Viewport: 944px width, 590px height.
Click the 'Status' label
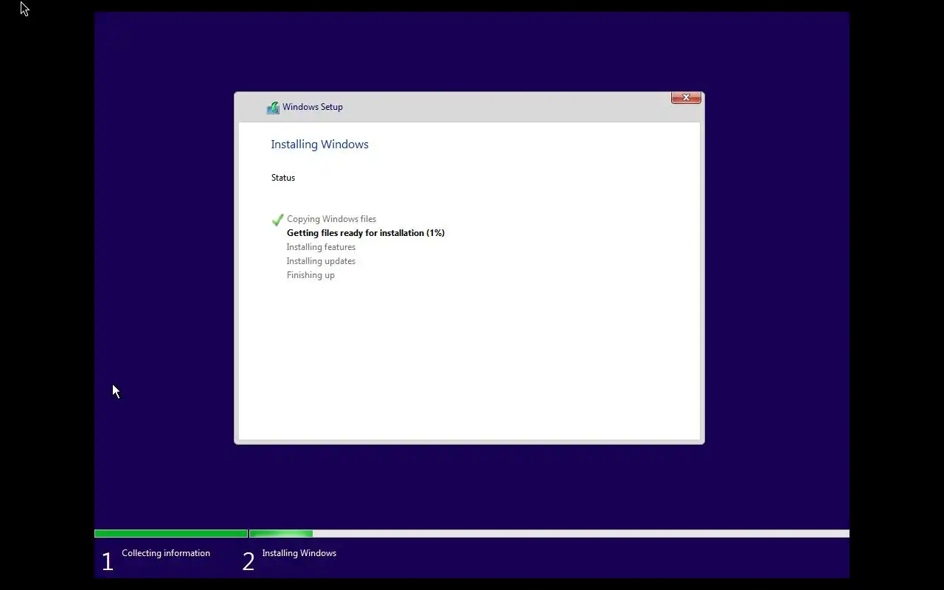(283, 178)
